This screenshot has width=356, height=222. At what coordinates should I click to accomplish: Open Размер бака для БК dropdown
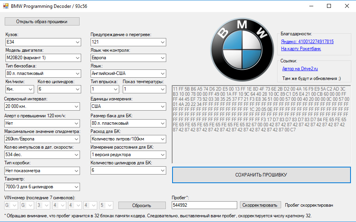tap(128, 123)
